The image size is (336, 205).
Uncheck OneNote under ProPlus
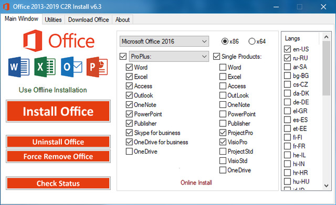[x=129, y=105]
